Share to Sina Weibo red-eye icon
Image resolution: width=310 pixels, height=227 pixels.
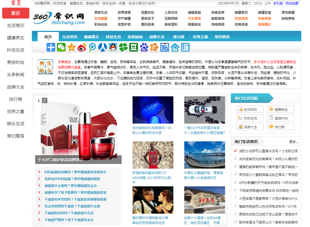(82, 47)
